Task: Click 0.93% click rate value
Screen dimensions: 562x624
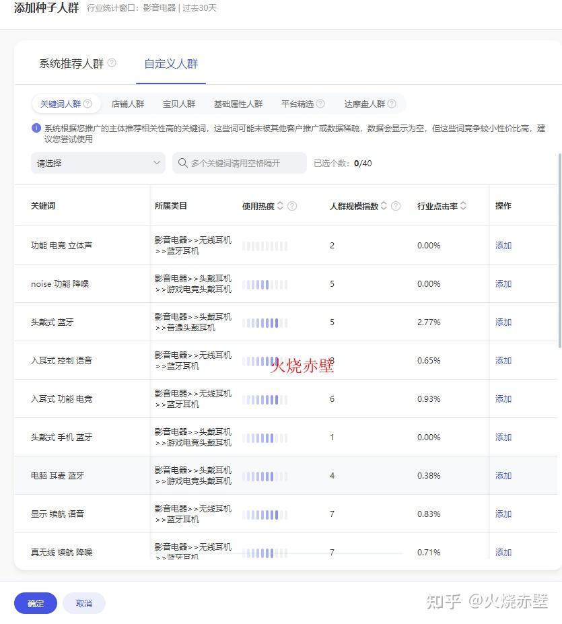Action: point(429,398)
